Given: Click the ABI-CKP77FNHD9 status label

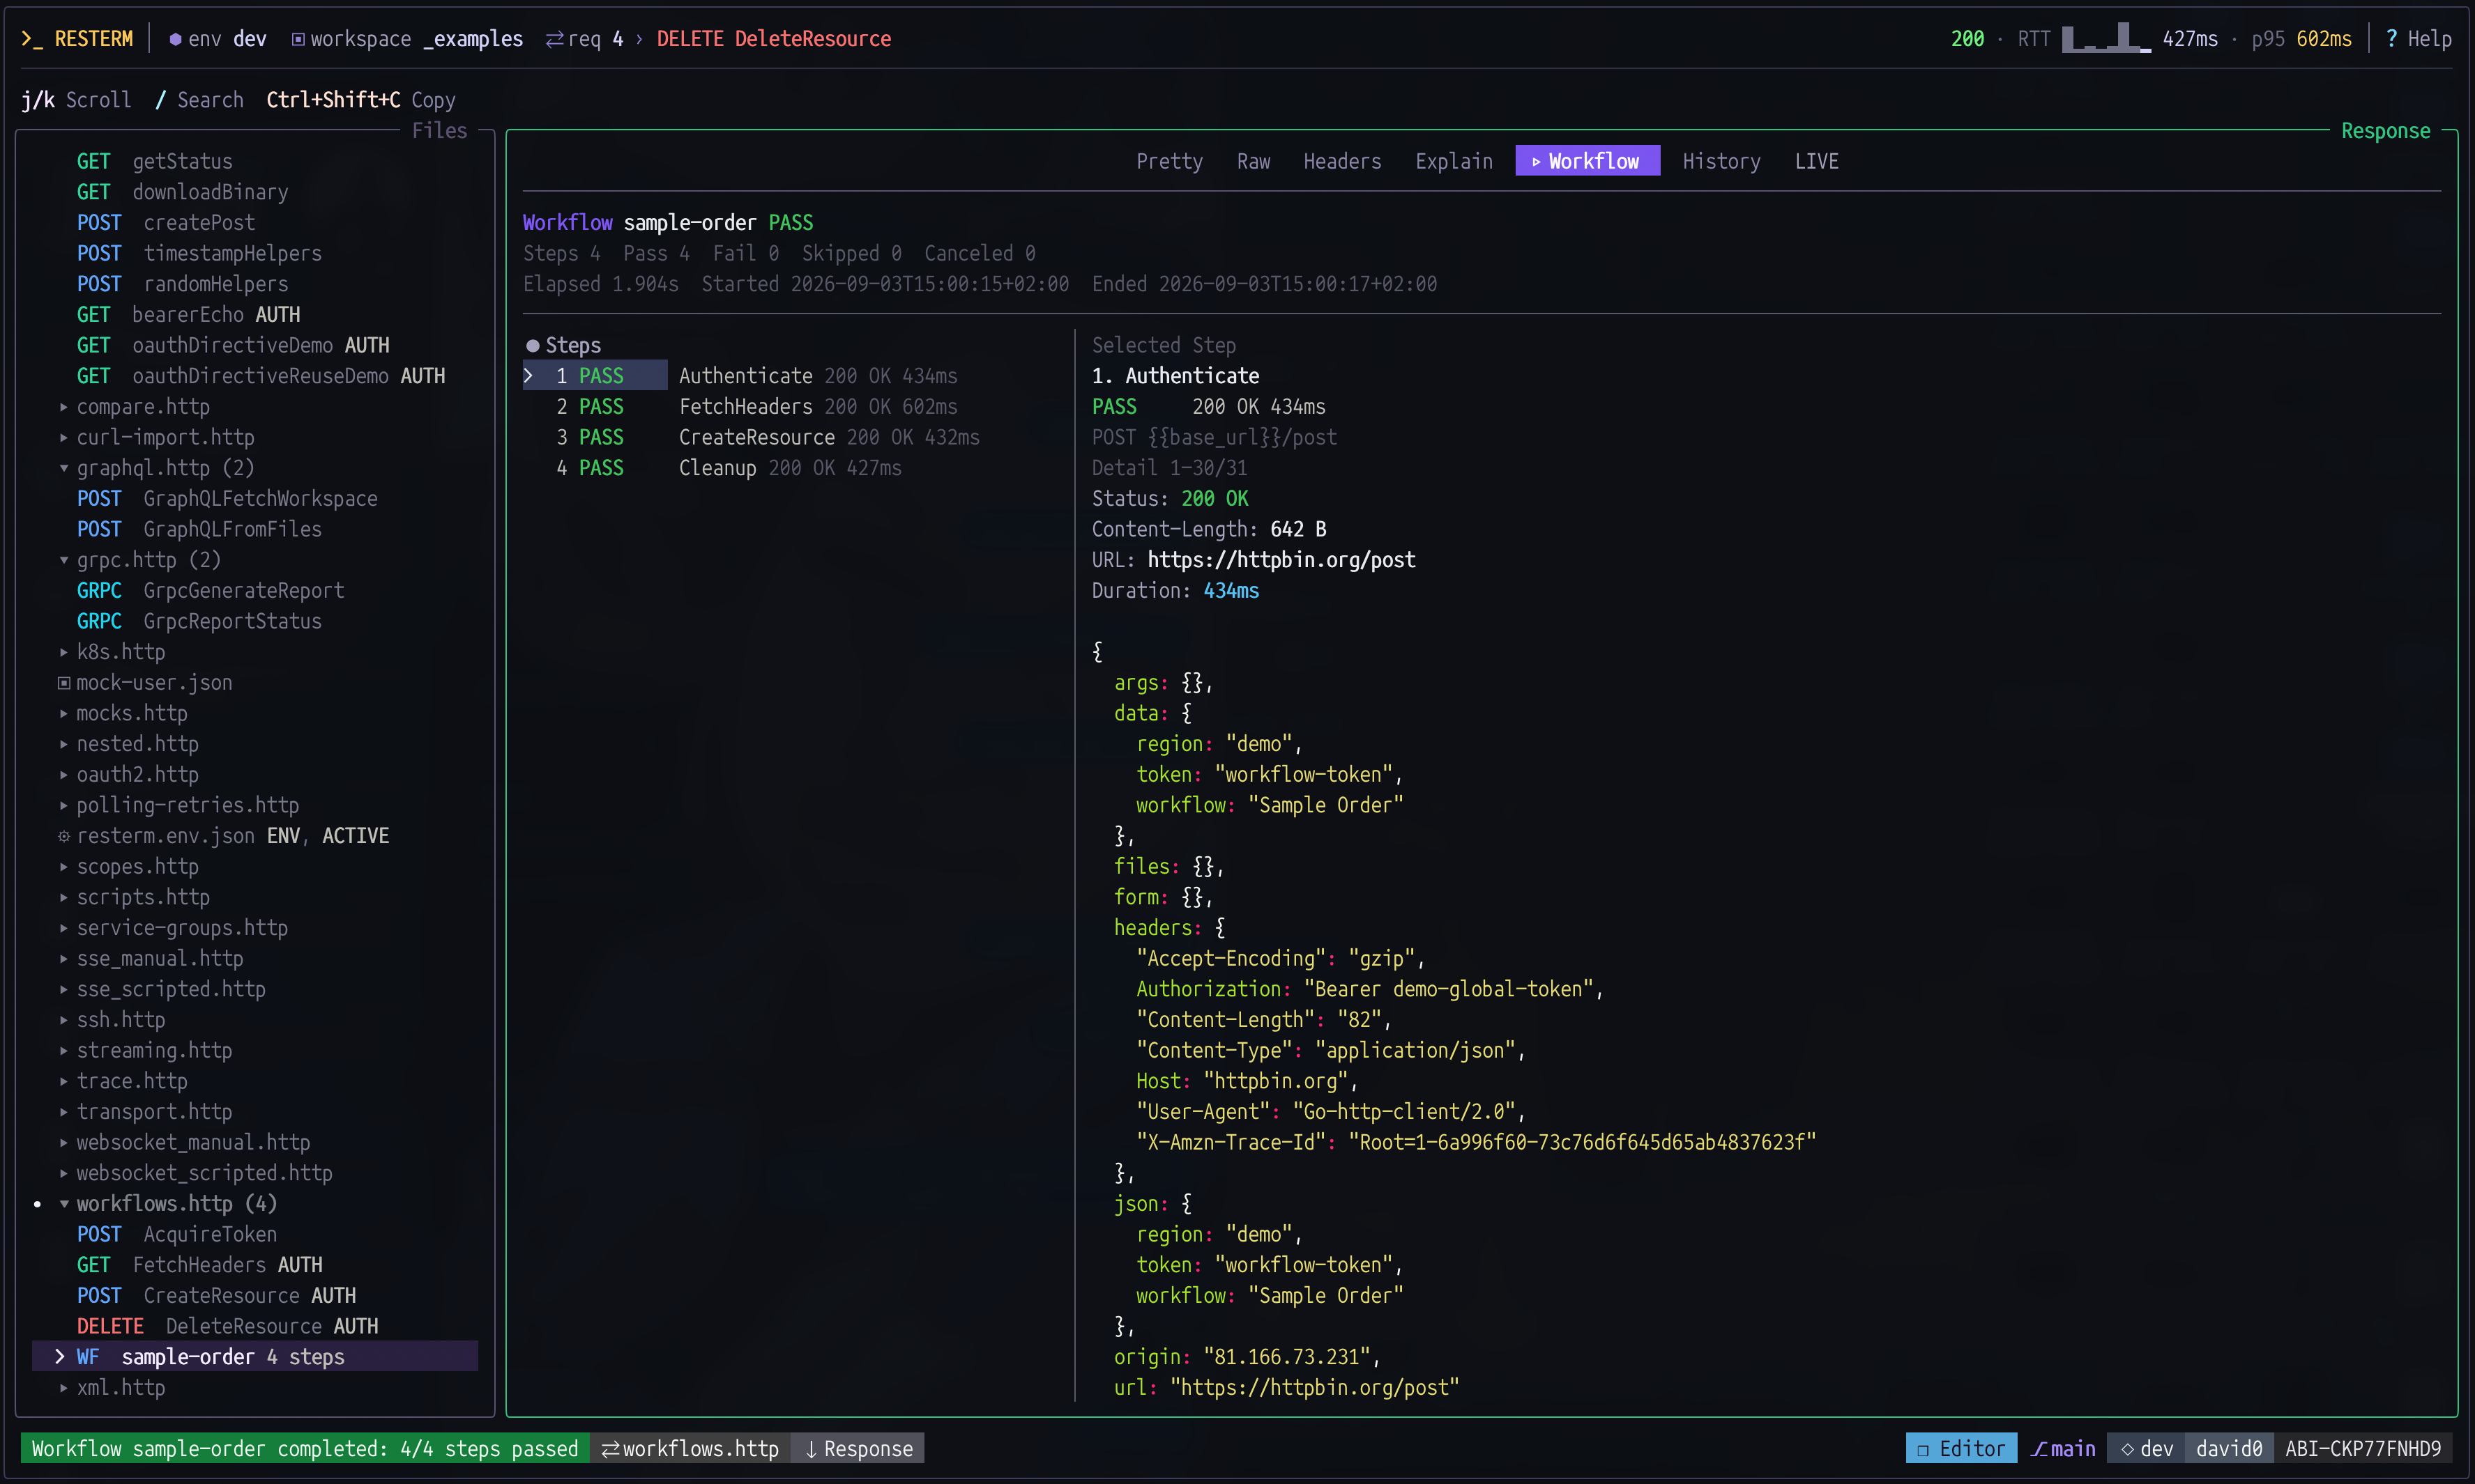Looking at the screenshot, I should (x=2363, y=1449).
